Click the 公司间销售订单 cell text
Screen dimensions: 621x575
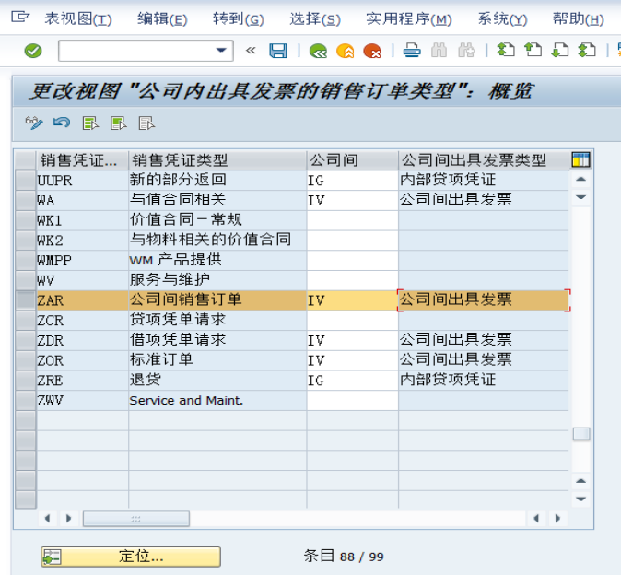[185, 299]
